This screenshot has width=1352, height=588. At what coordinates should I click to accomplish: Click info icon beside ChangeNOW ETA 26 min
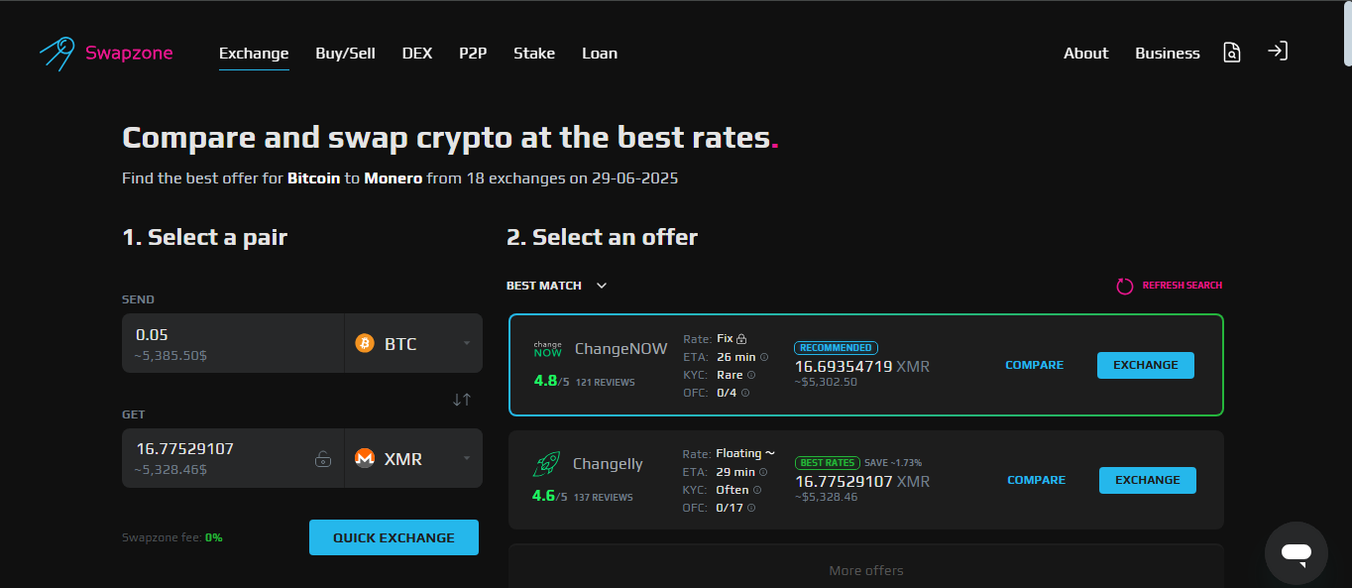click(764, 357)
